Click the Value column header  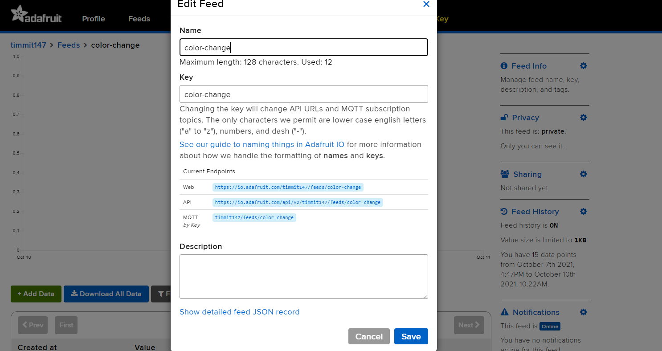point(145,347)
